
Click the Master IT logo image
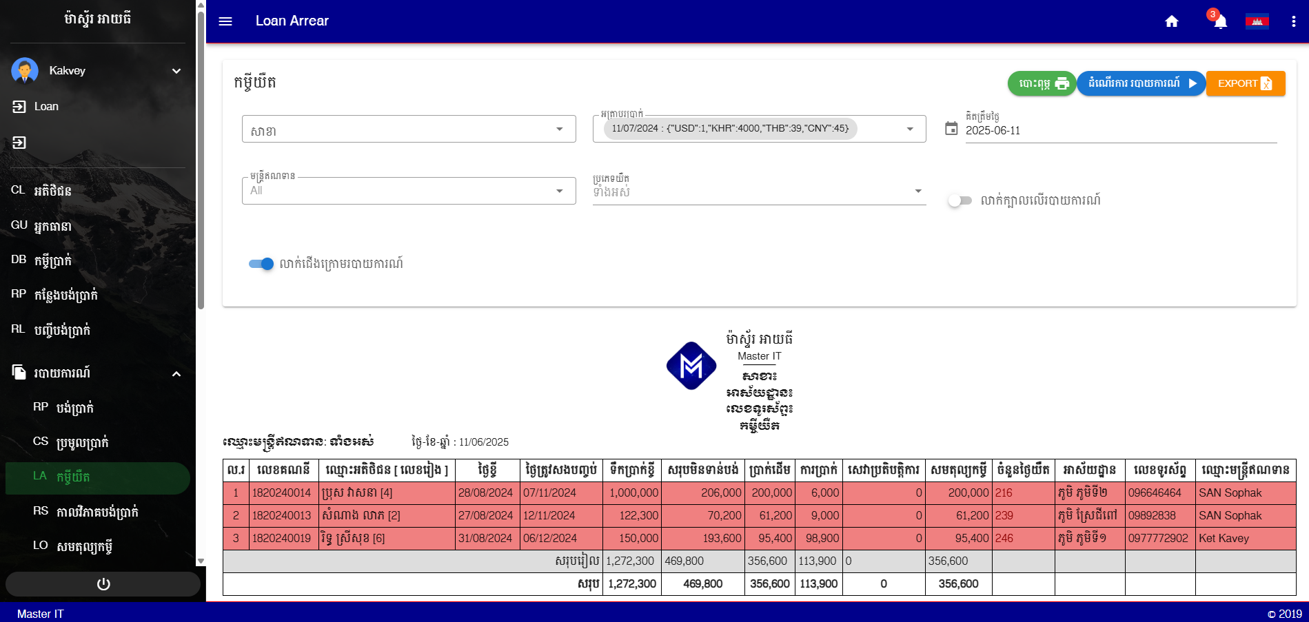pos(691,366)
